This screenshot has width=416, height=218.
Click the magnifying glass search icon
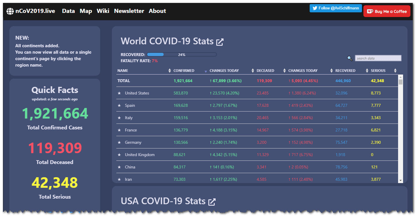coord(350,58)
